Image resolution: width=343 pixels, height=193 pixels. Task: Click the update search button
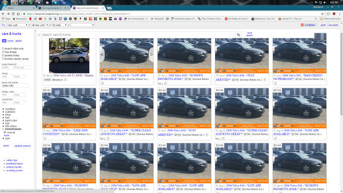coord(23,146)
